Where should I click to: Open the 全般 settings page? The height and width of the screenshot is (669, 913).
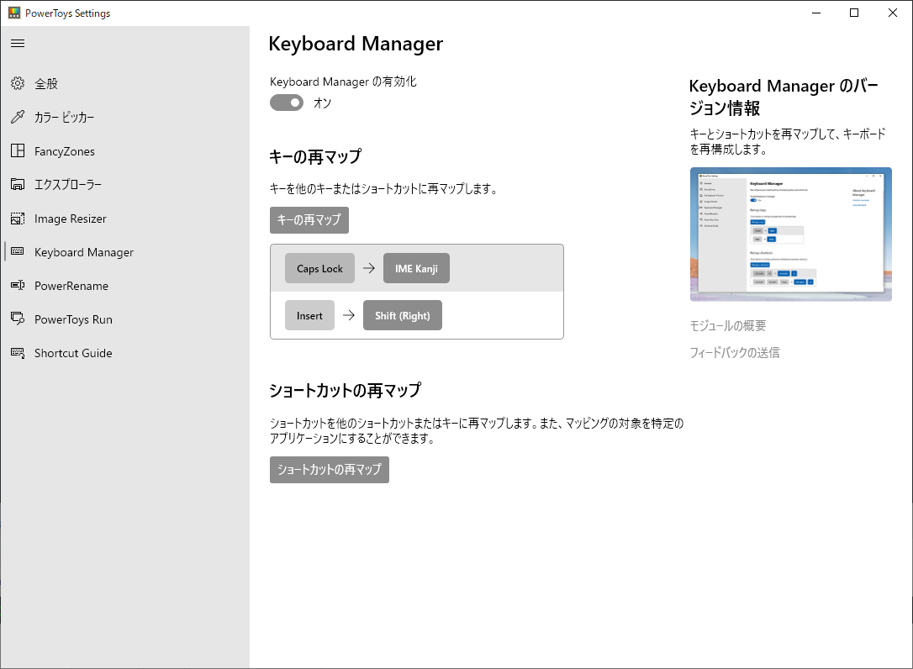tap(125, 83)
